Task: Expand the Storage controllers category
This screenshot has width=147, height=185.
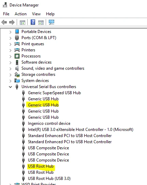Action: [11, 75]
